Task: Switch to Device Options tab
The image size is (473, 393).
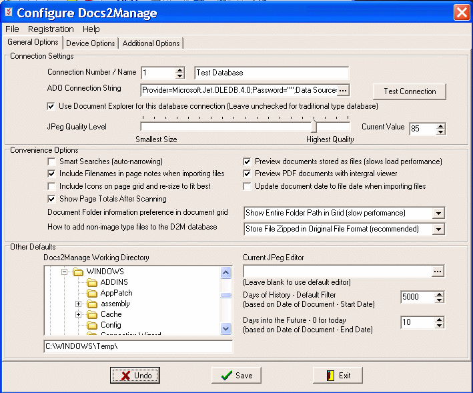Action: (x=91, y=43)
